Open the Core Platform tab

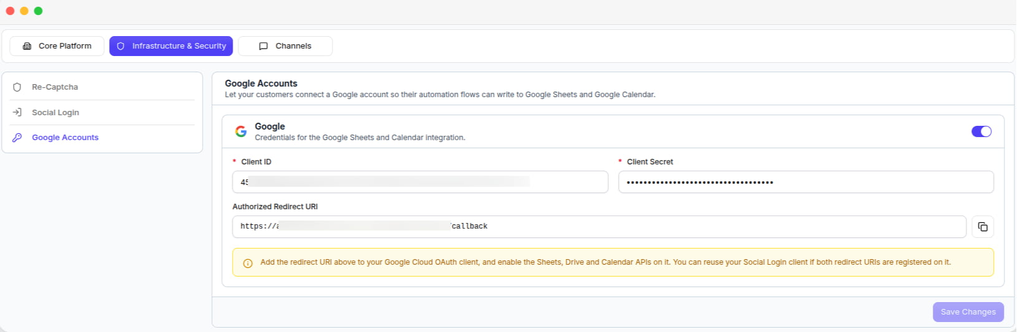pos(57,46)
